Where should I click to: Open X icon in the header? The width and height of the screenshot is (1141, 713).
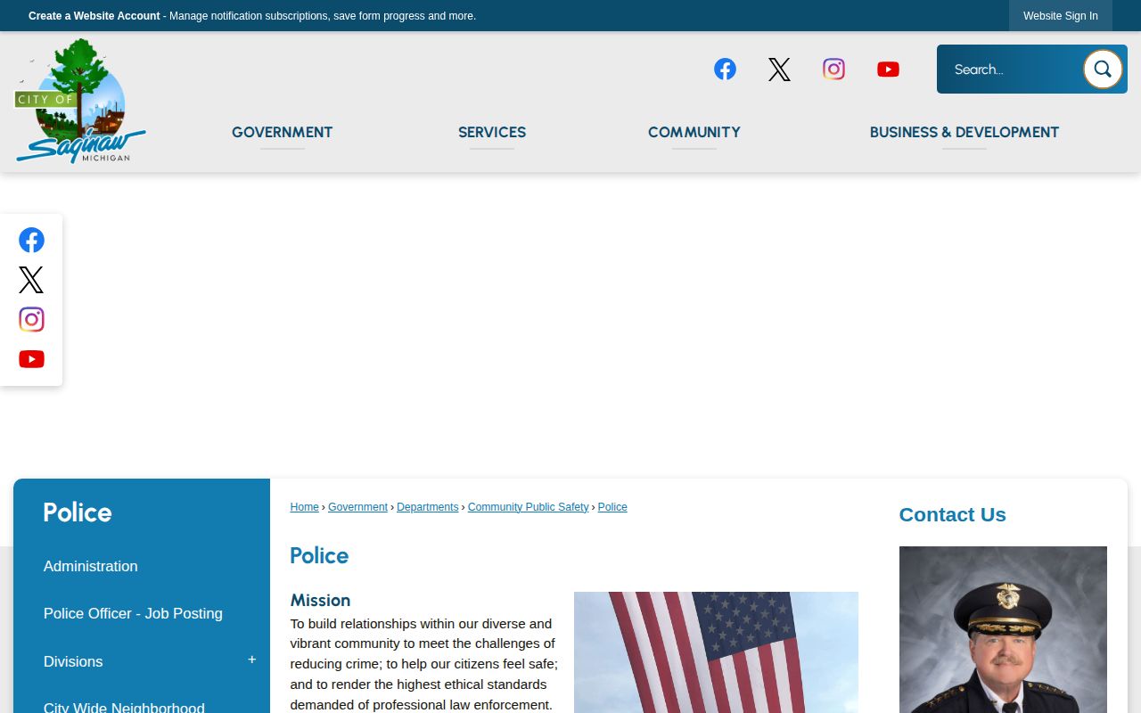(x=779, y=70)
